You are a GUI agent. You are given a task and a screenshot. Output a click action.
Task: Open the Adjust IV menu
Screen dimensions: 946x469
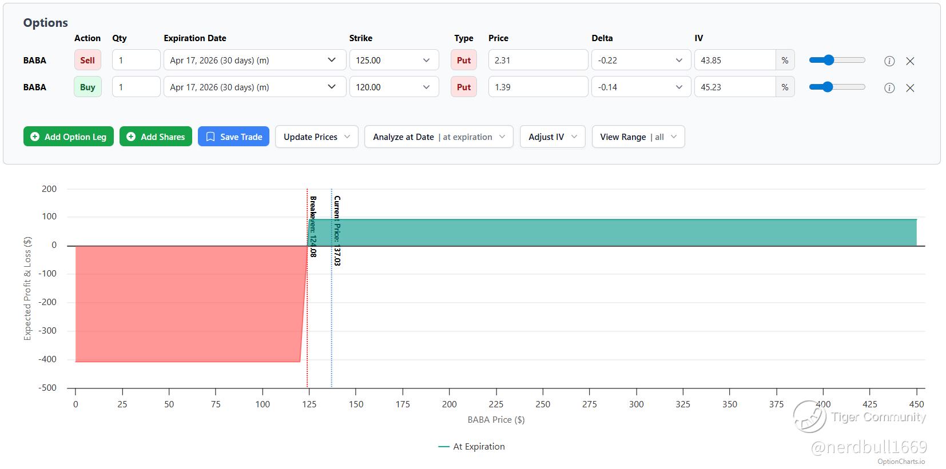coord(552,137)
